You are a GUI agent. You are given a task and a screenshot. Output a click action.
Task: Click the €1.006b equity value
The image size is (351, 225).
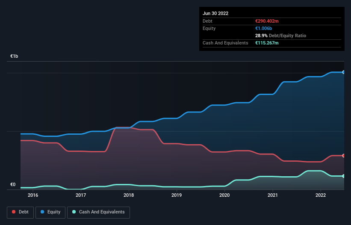264,28
